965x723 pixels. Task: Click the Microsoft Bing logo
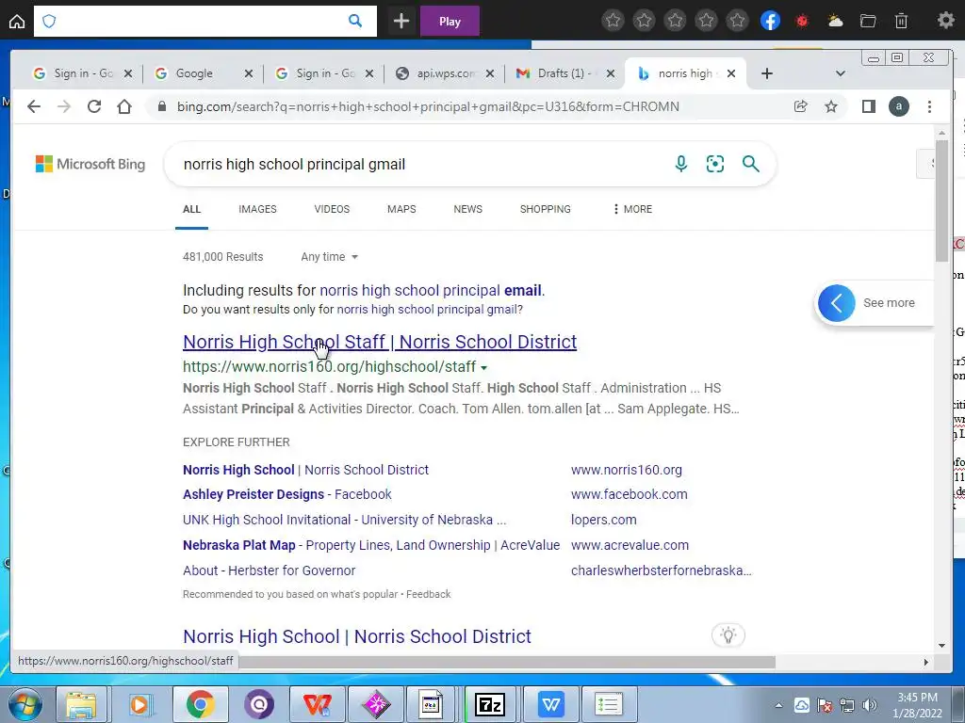[90, 164]
